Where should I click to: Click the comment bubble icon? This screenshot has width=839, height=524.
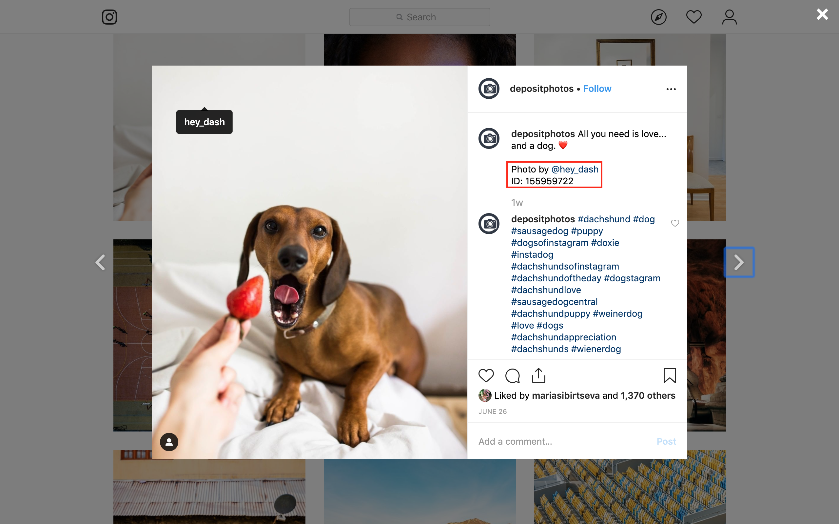coord(513,375)
